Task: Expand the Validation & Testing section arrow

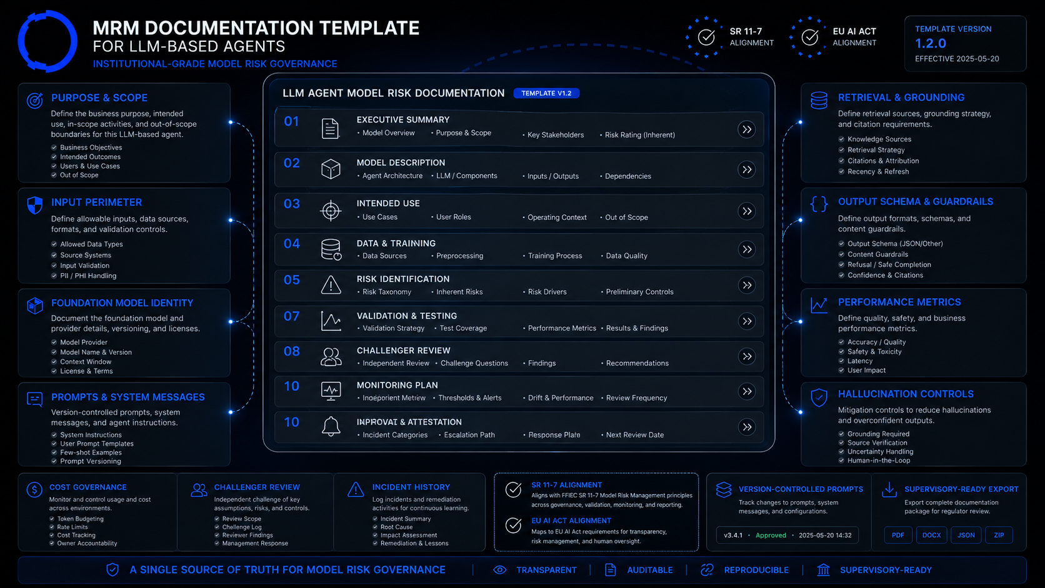Action: click(747, 321)
